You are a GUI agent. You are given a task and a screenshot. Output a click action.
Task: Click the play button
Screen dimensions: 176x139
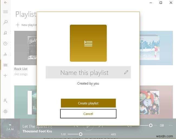[x=88, y=128]
